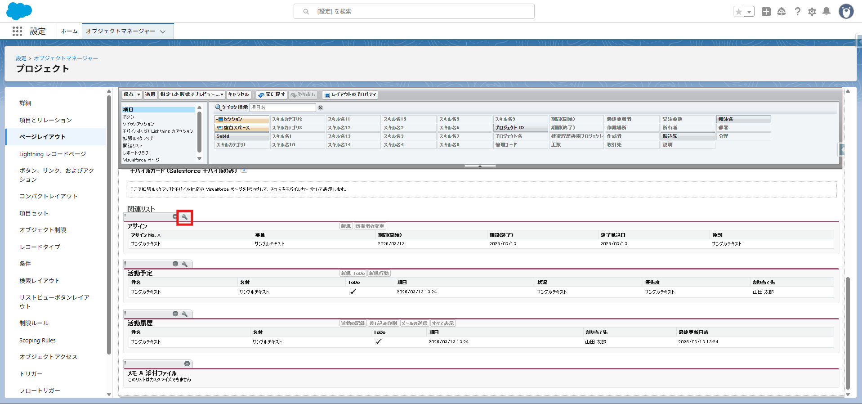Select 項目とリレーション in sidebar

[x=45, y=120]
